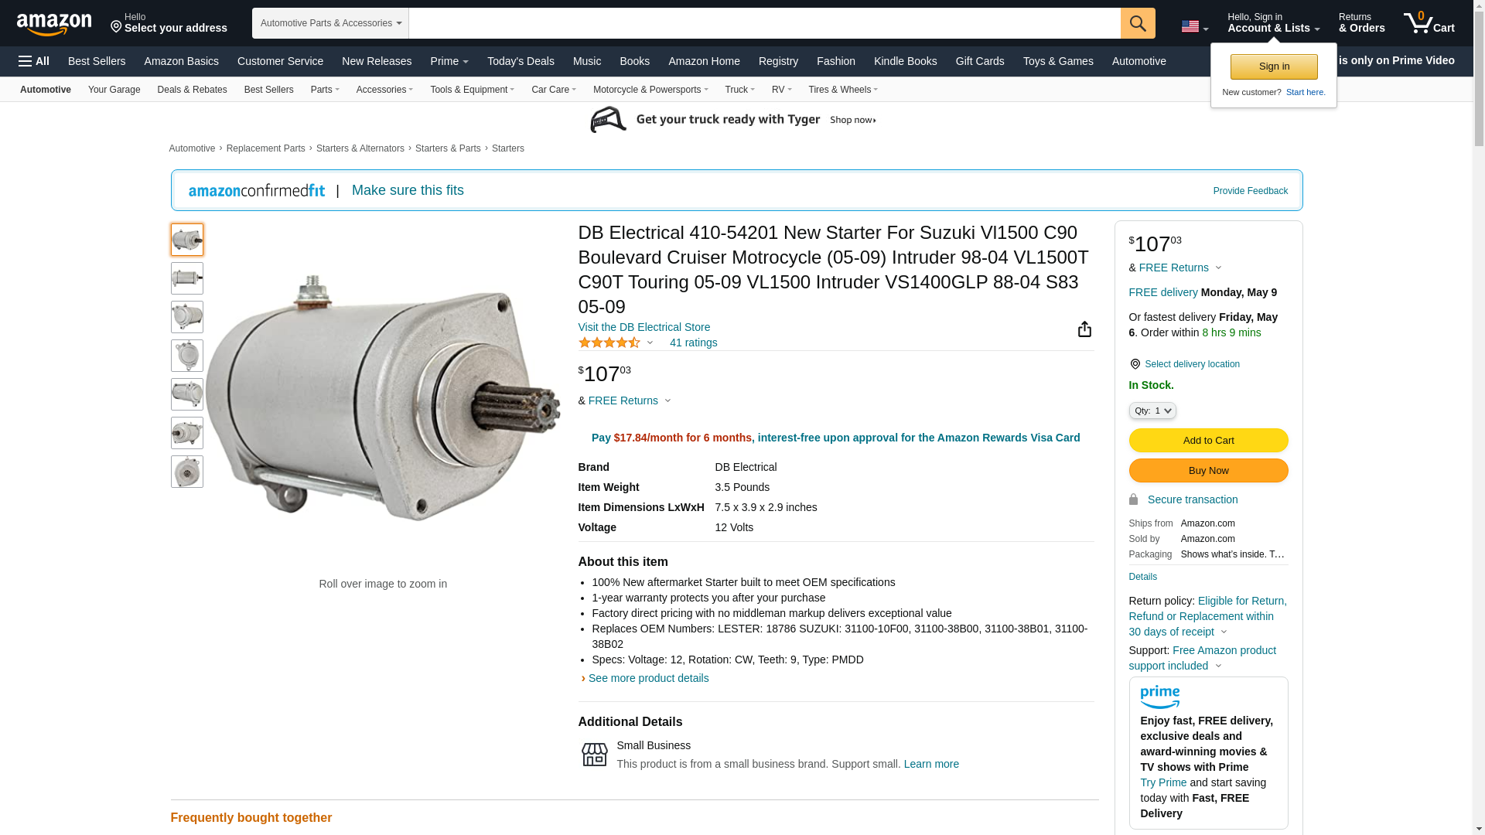Open the shopping cart icon
The image size is (1485, 835).
[1429, 22]
